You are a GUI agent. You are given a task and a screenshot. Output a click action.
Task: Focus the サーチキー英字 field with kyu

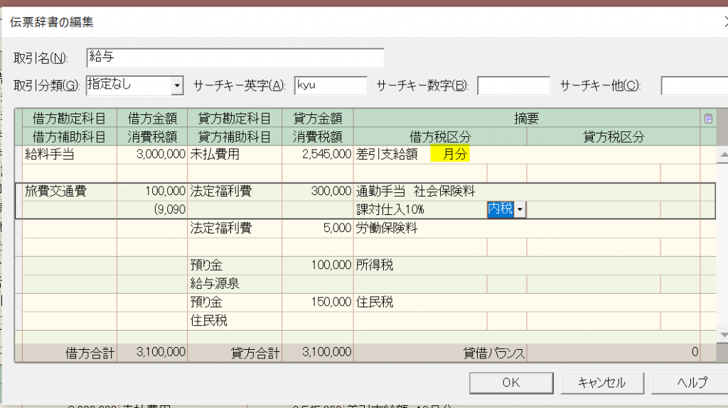[330, 86]
